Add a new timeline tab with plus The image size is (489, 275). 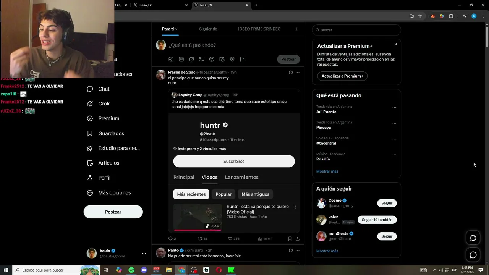(x=296, y=29)
